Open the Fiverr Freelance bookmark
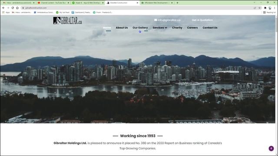Image resolution: width=278 pixels, height=156 pixels. pyautogui.click(x=103, y=13)
